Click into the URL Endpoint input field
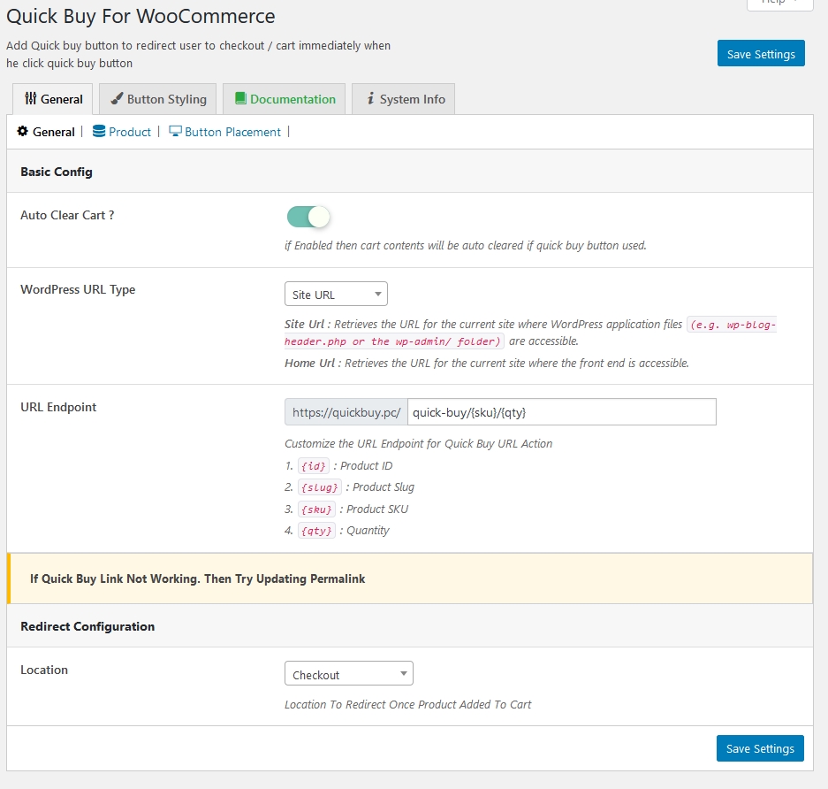Viewport: 828px width, 789px height. pos(562,411)
